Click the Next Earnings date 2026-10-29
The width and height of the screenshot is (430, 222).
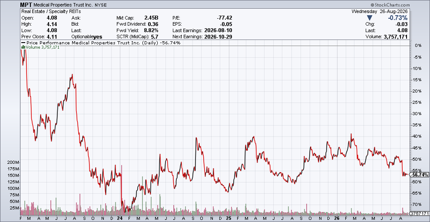(x=218, y=37)
